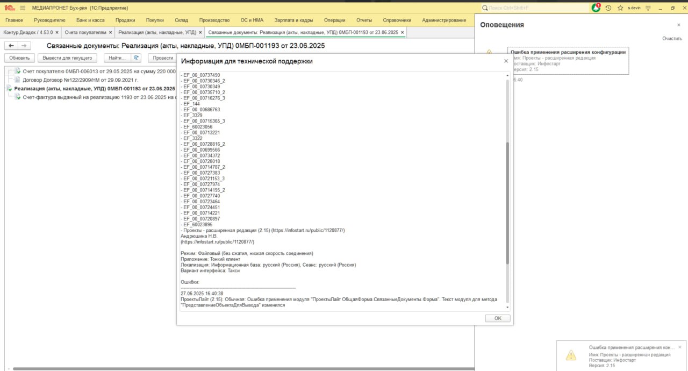Close the Счета покупателям tab
Viewport: 688px width, 371px height.
point(111,33)
